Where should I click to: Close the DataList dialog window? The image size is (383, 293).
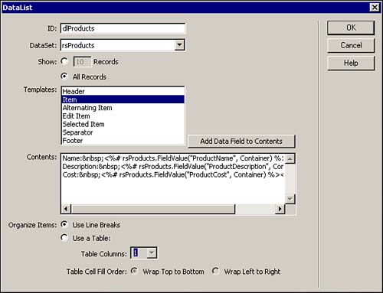pyautogui.click(x=375, y=7)
